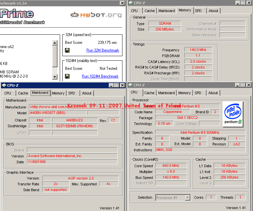The image size is (253, 211).
Task: Open About tab in the processor CPU window
Action: (x=213, y=93)
